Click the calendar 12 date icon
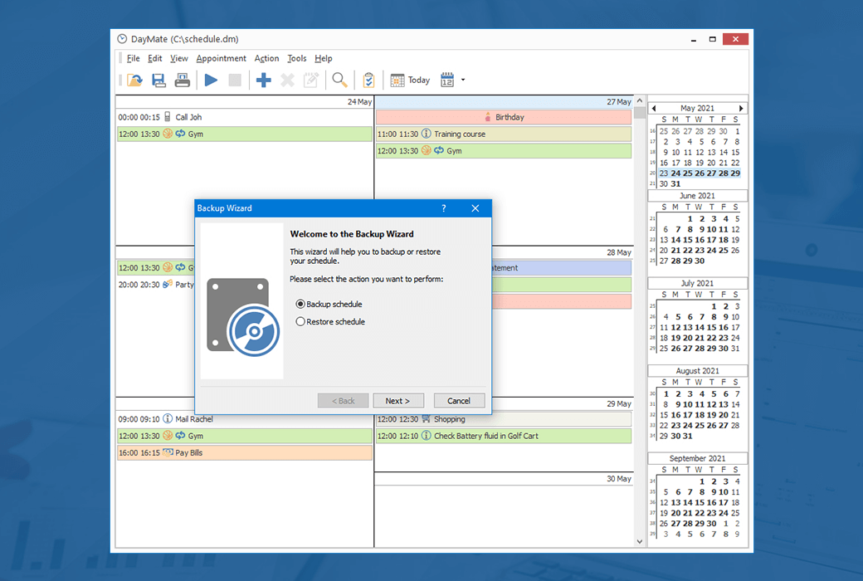Screen dimensions: 863x581 pos(447,81)
